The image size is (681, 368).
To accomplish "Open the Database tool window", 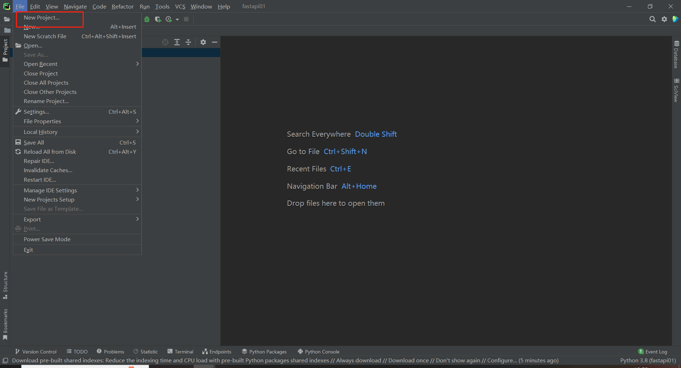I will point(676,55).
